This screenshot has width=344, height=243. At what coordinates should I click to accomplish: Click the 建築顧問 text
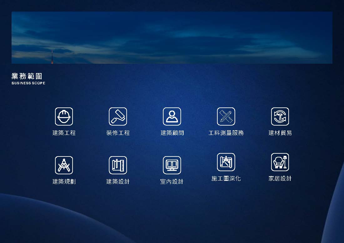[x=172, y=133]
